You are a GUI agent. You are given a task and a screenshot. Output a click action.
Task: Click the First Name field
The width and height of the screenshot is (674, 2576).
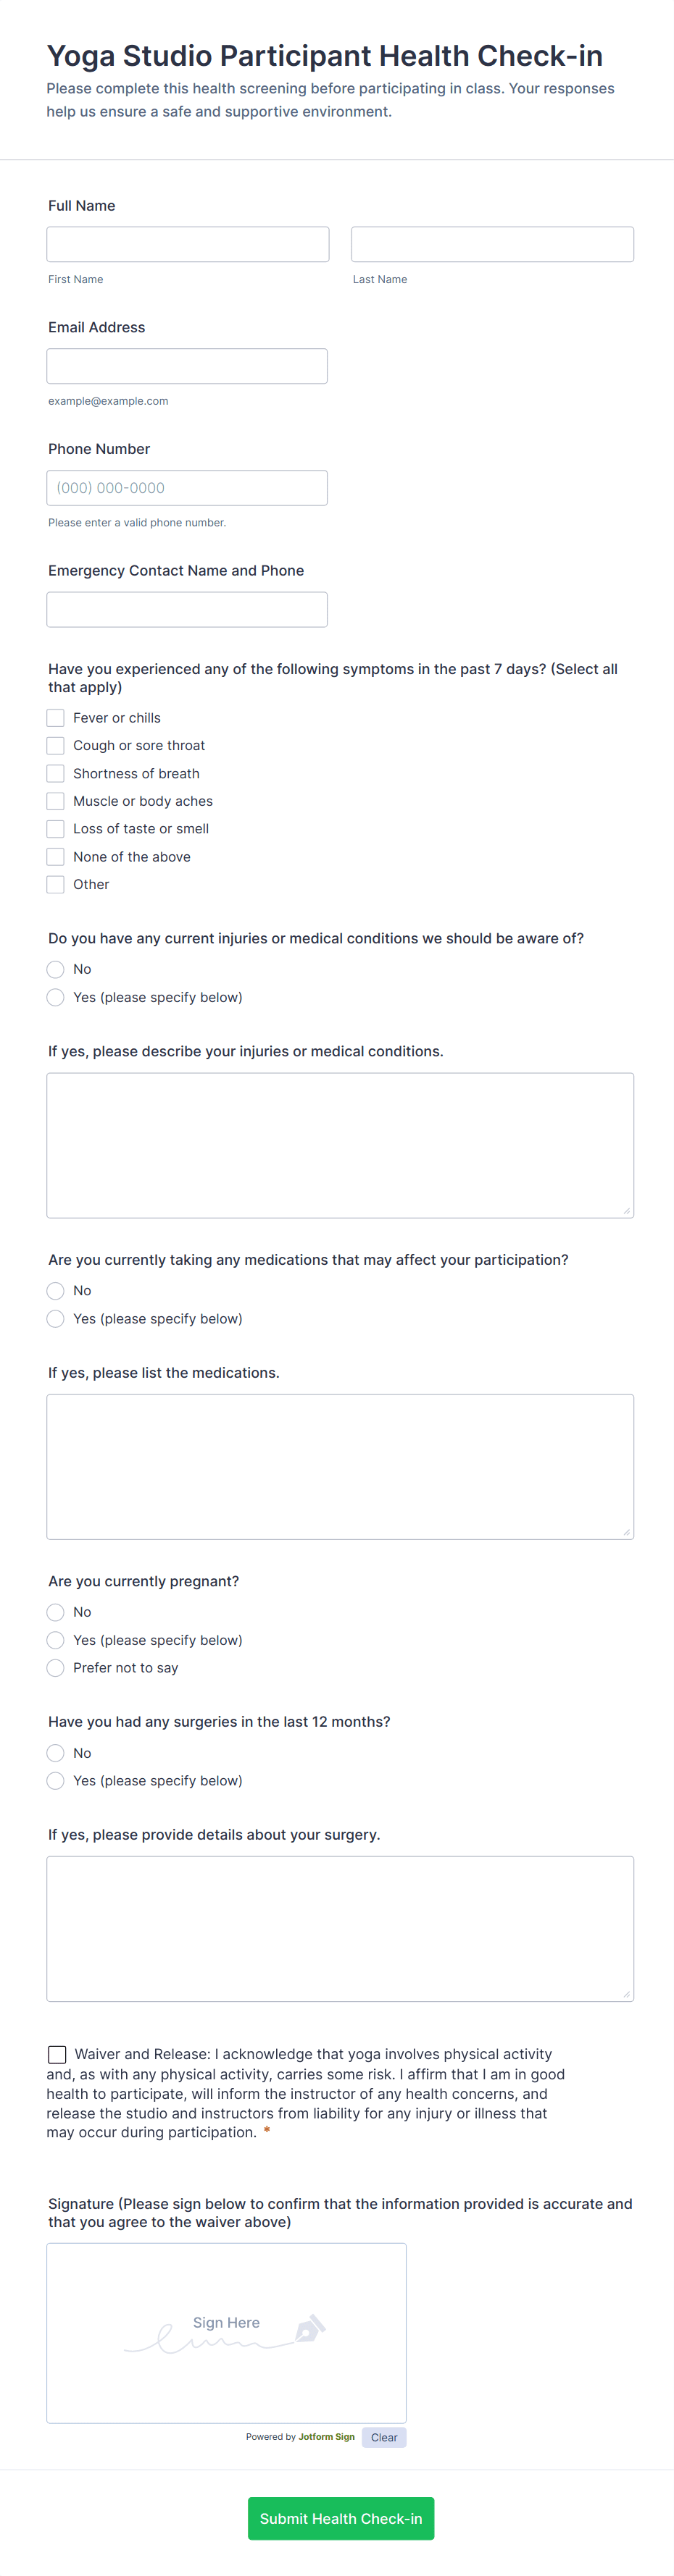[187, 243]
